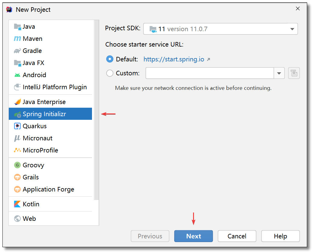Click the icon button beside the Custom URL field
The width and height of the screenshot is (312, 252).
tap(294, 73)
